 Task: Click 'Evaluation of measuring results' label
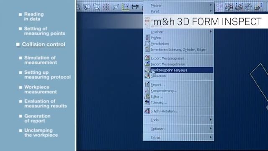[x=46, y=104]
